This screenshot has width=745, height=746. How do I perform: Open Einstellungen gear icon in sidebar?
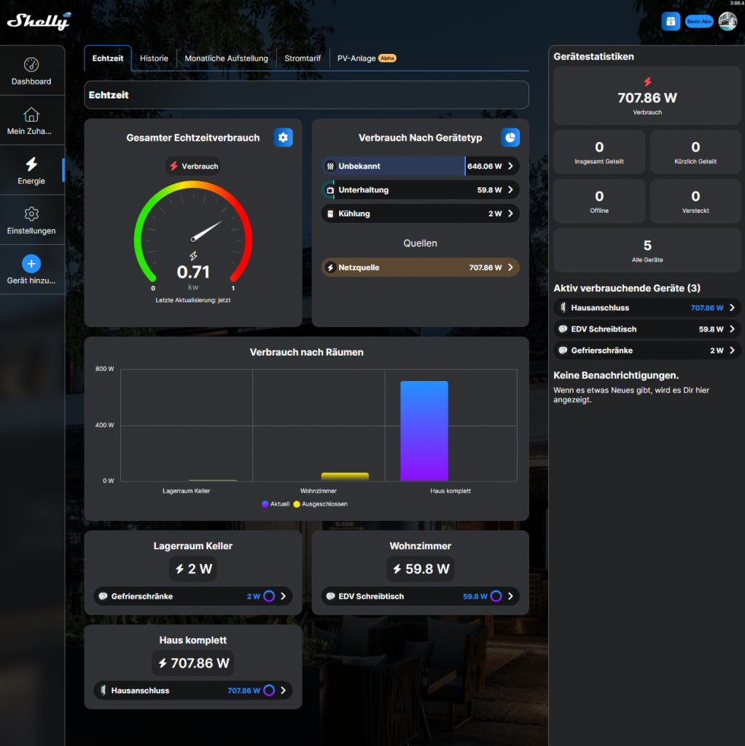31,214
